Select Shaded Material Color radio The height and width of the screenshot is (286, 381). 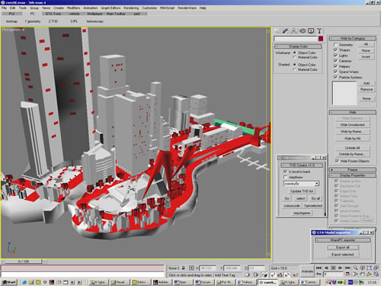tap(295, 69)
